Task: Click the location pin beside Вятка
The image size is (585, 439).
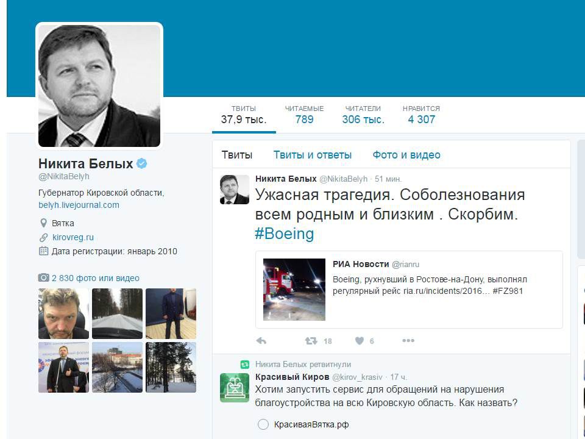Action: tap(43, 223)
